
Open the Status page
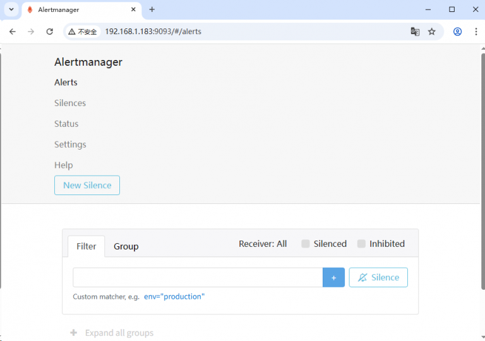tap(66, 124)
